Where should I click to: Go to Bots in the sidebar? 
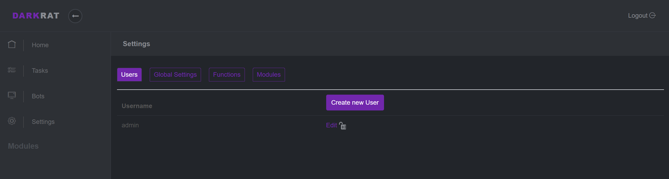[x=38, y=96]
